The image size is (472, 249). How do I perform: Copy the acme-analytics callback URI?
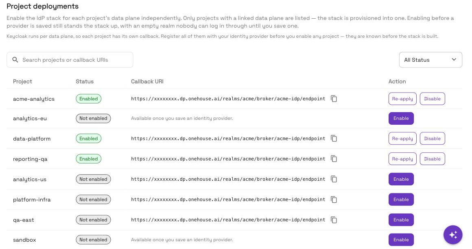click(334, 99)
